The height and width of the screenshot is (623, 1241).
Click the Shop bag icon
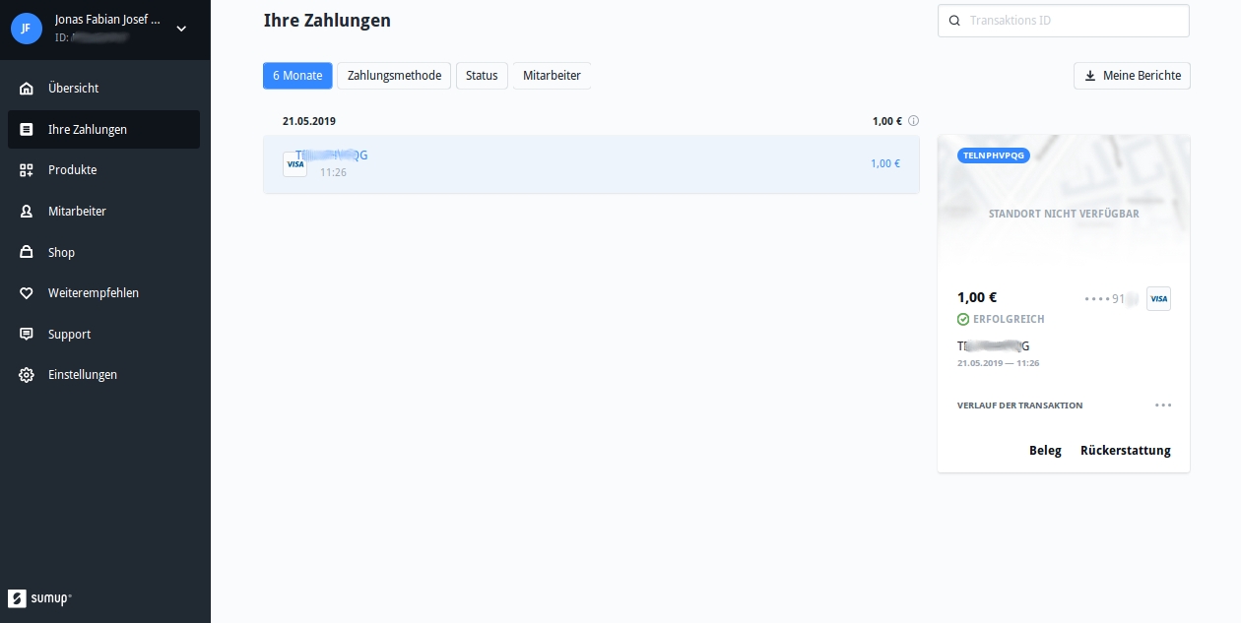[x=27, y=253]
